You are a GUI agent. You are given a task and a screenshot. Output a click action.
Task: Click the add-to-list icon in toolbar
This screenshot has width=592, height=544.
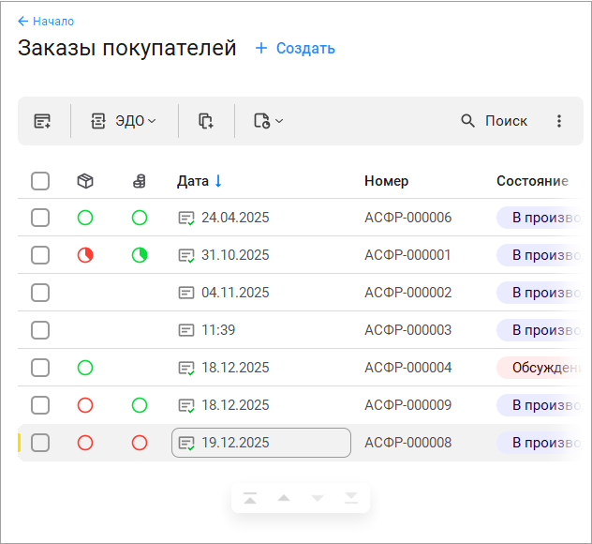click(42, 121)
